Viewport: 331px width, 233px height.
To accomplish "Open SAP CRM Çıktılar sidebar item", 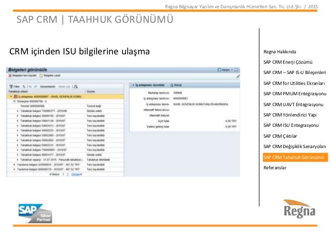I will pos(280,136).
